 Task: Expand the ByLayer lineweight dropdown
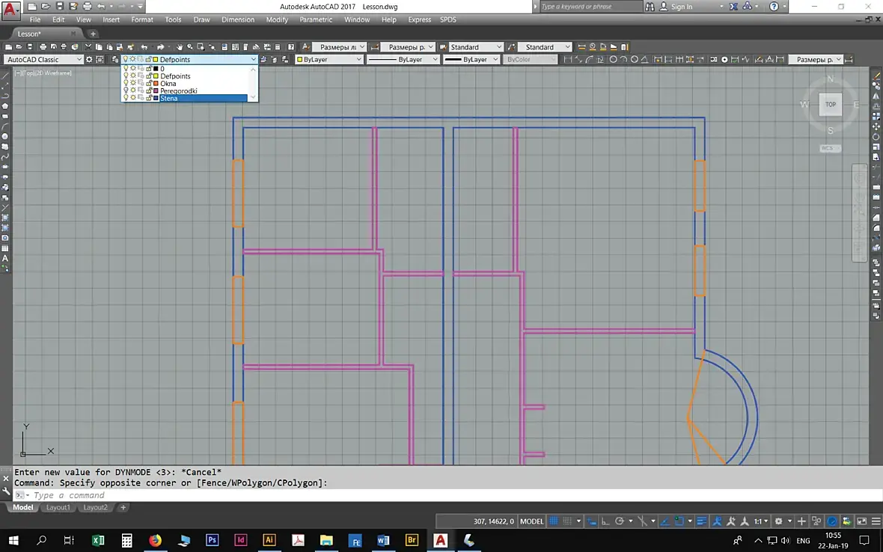point(472,59)
